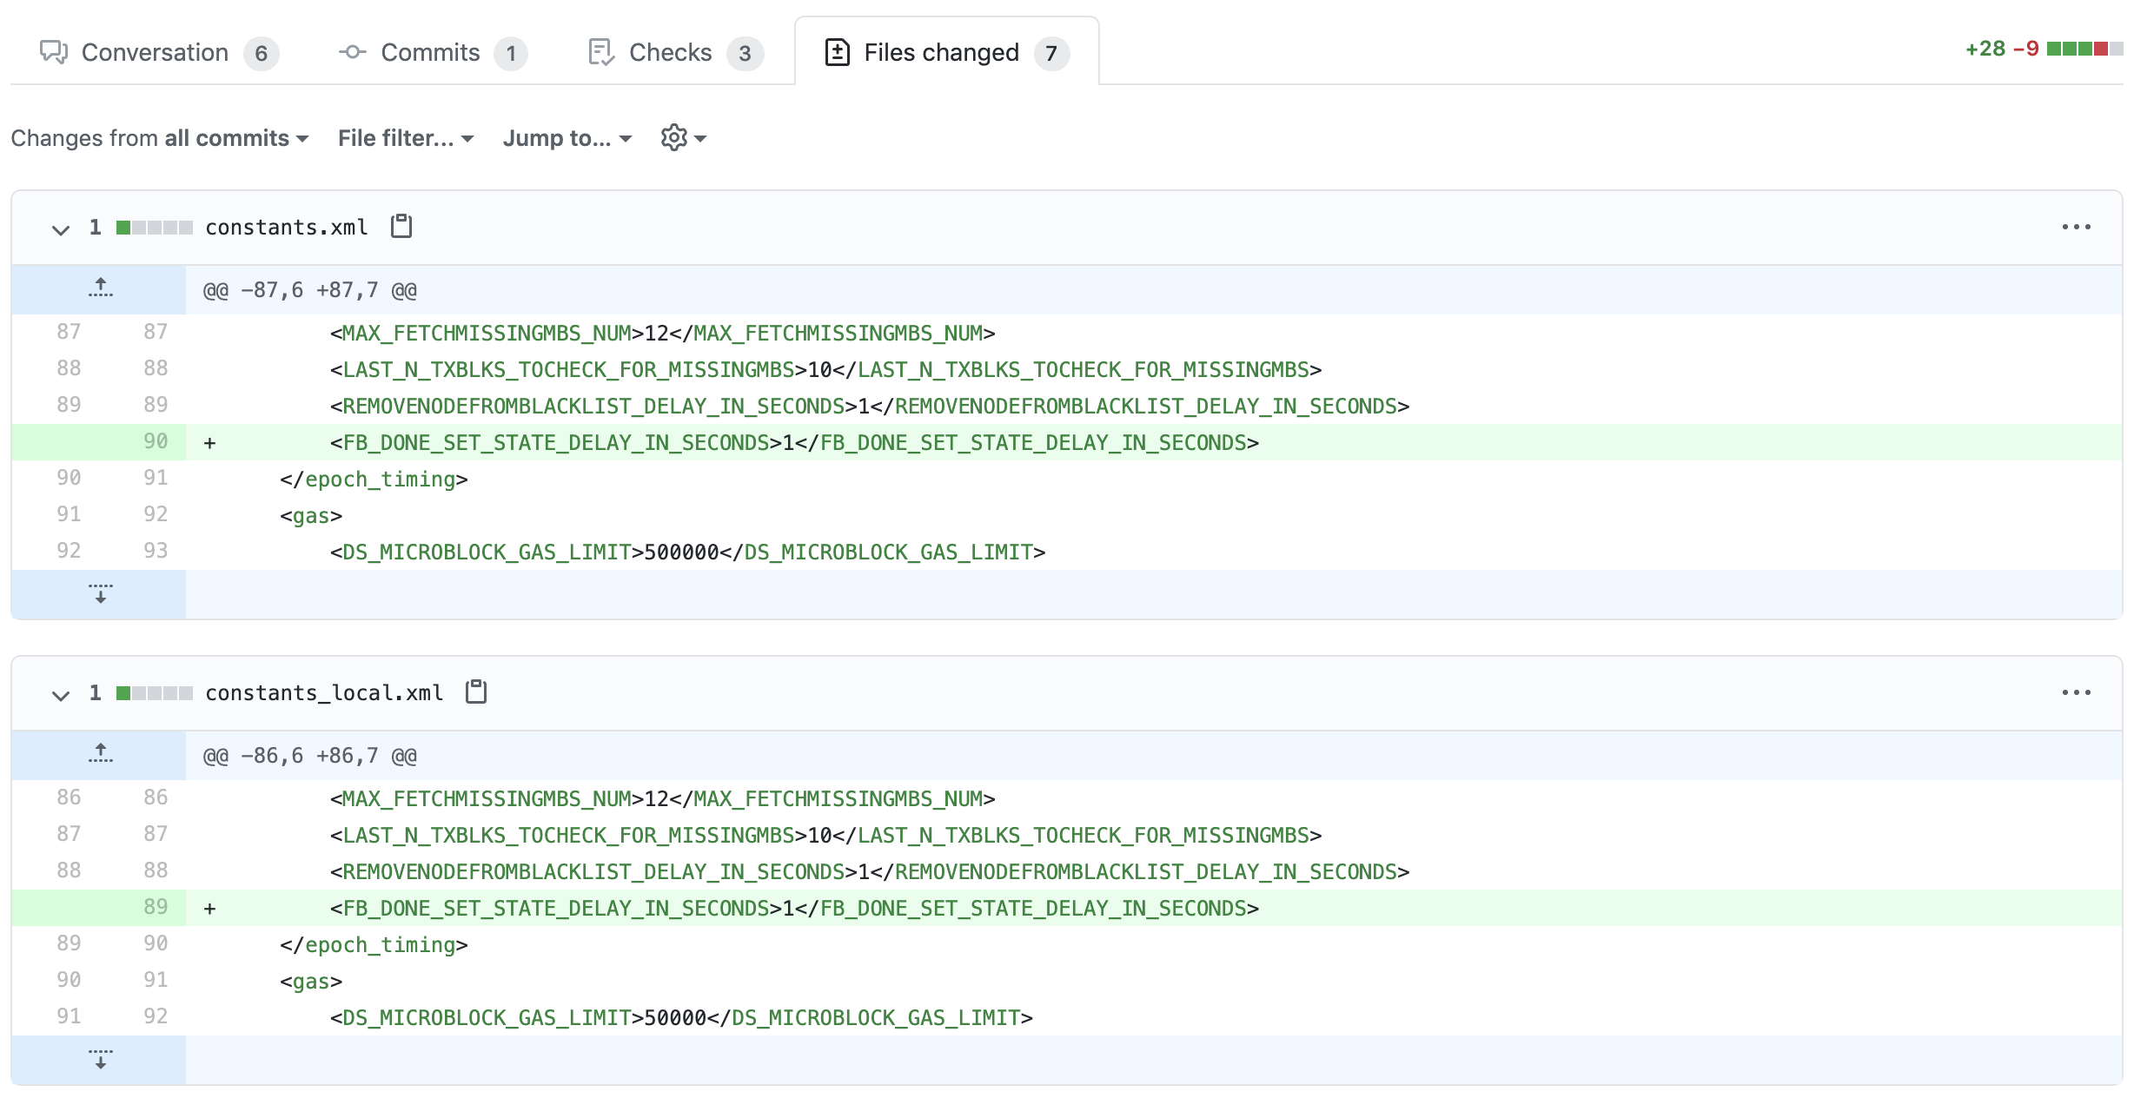This screenshot has height=1105, width=2134.
Task: Click the +28 −9 diffstat color bar
Action: click(2084, 49)
